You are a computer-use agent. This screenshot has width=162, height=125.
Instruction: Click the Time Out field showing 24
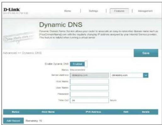(89, 100)
